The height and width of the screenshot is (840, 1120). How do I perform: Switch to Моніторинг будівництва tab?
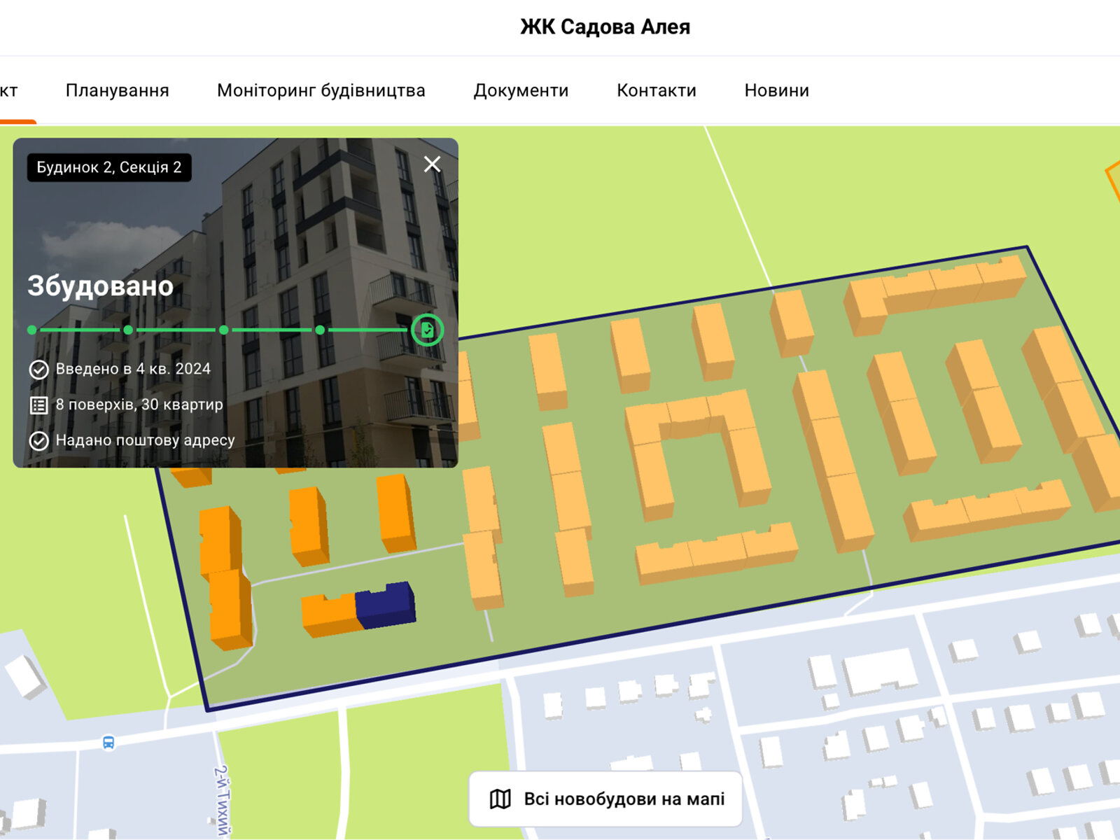point(321,90)
